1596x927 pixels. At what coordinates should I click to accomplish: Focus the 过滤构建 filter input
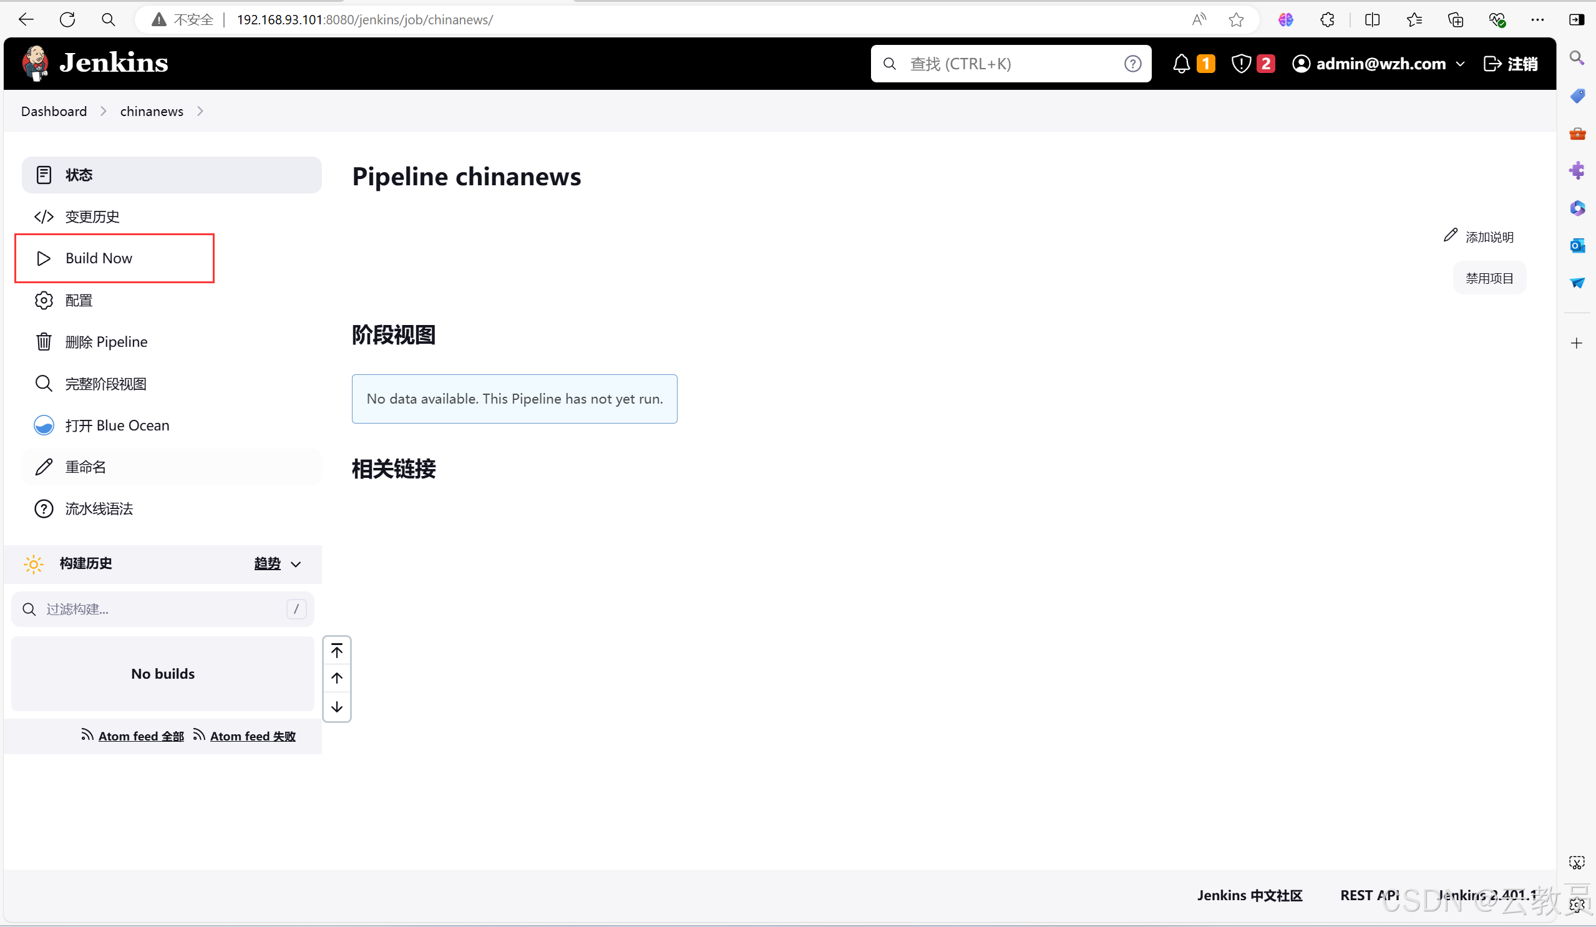coord(163,609)
